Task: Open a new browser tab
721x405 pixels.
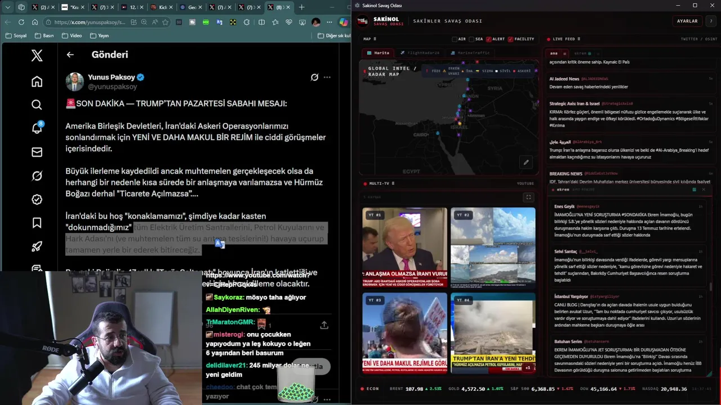Action: 301,7
